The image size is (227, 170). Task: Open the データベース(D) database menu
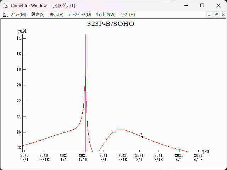[x=79, y=15]
